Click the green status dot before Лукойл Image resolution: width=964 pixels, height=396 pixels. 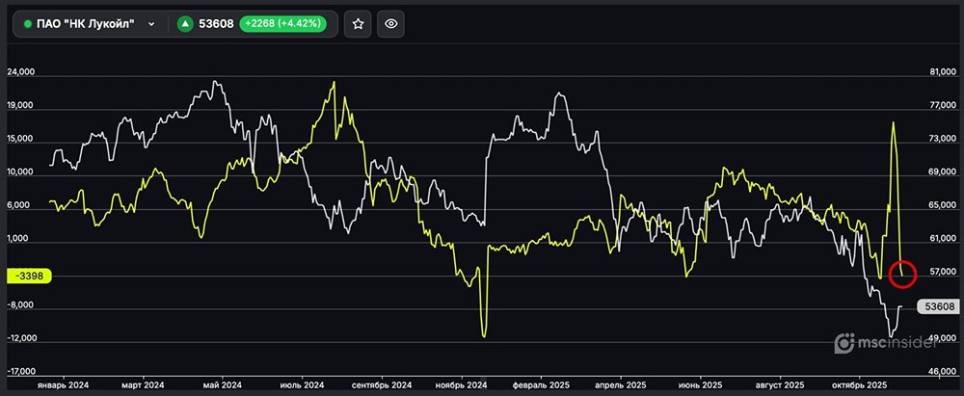(x=28, y=25)
